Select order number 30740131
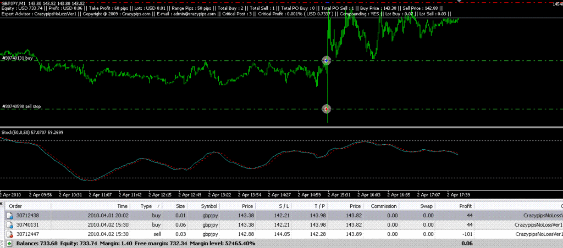563x248 pixels. 27,225
